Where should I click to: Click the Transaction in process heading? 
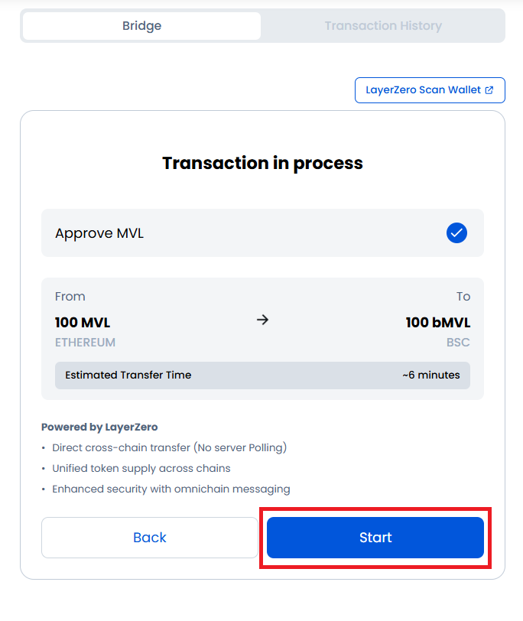(x=262, y=163)
